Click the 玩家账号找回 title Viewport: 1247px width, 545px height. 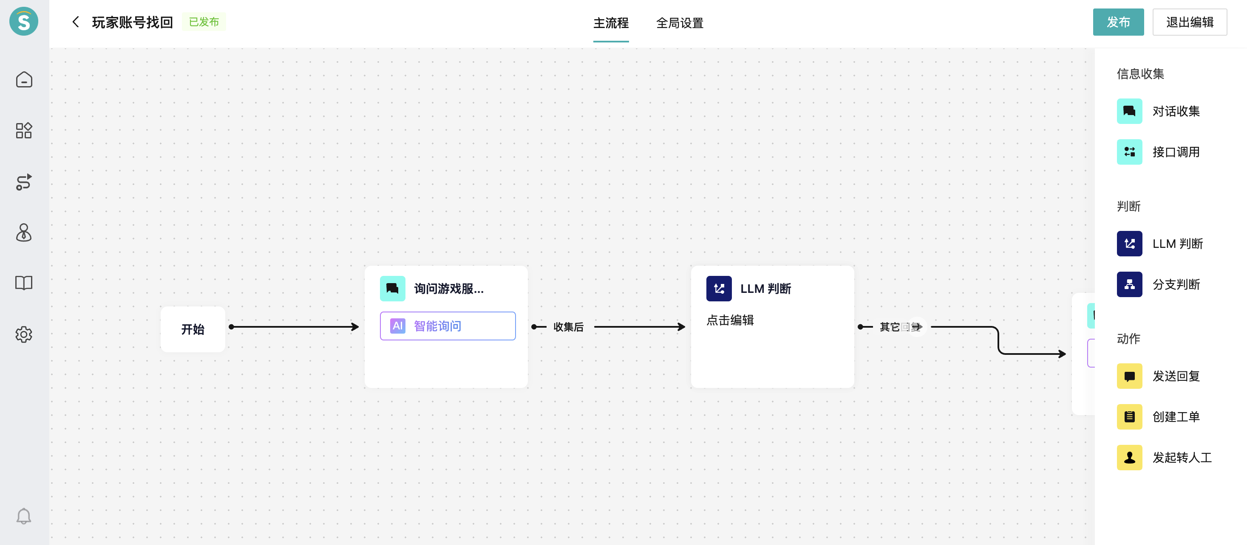[x=133, y=22]
